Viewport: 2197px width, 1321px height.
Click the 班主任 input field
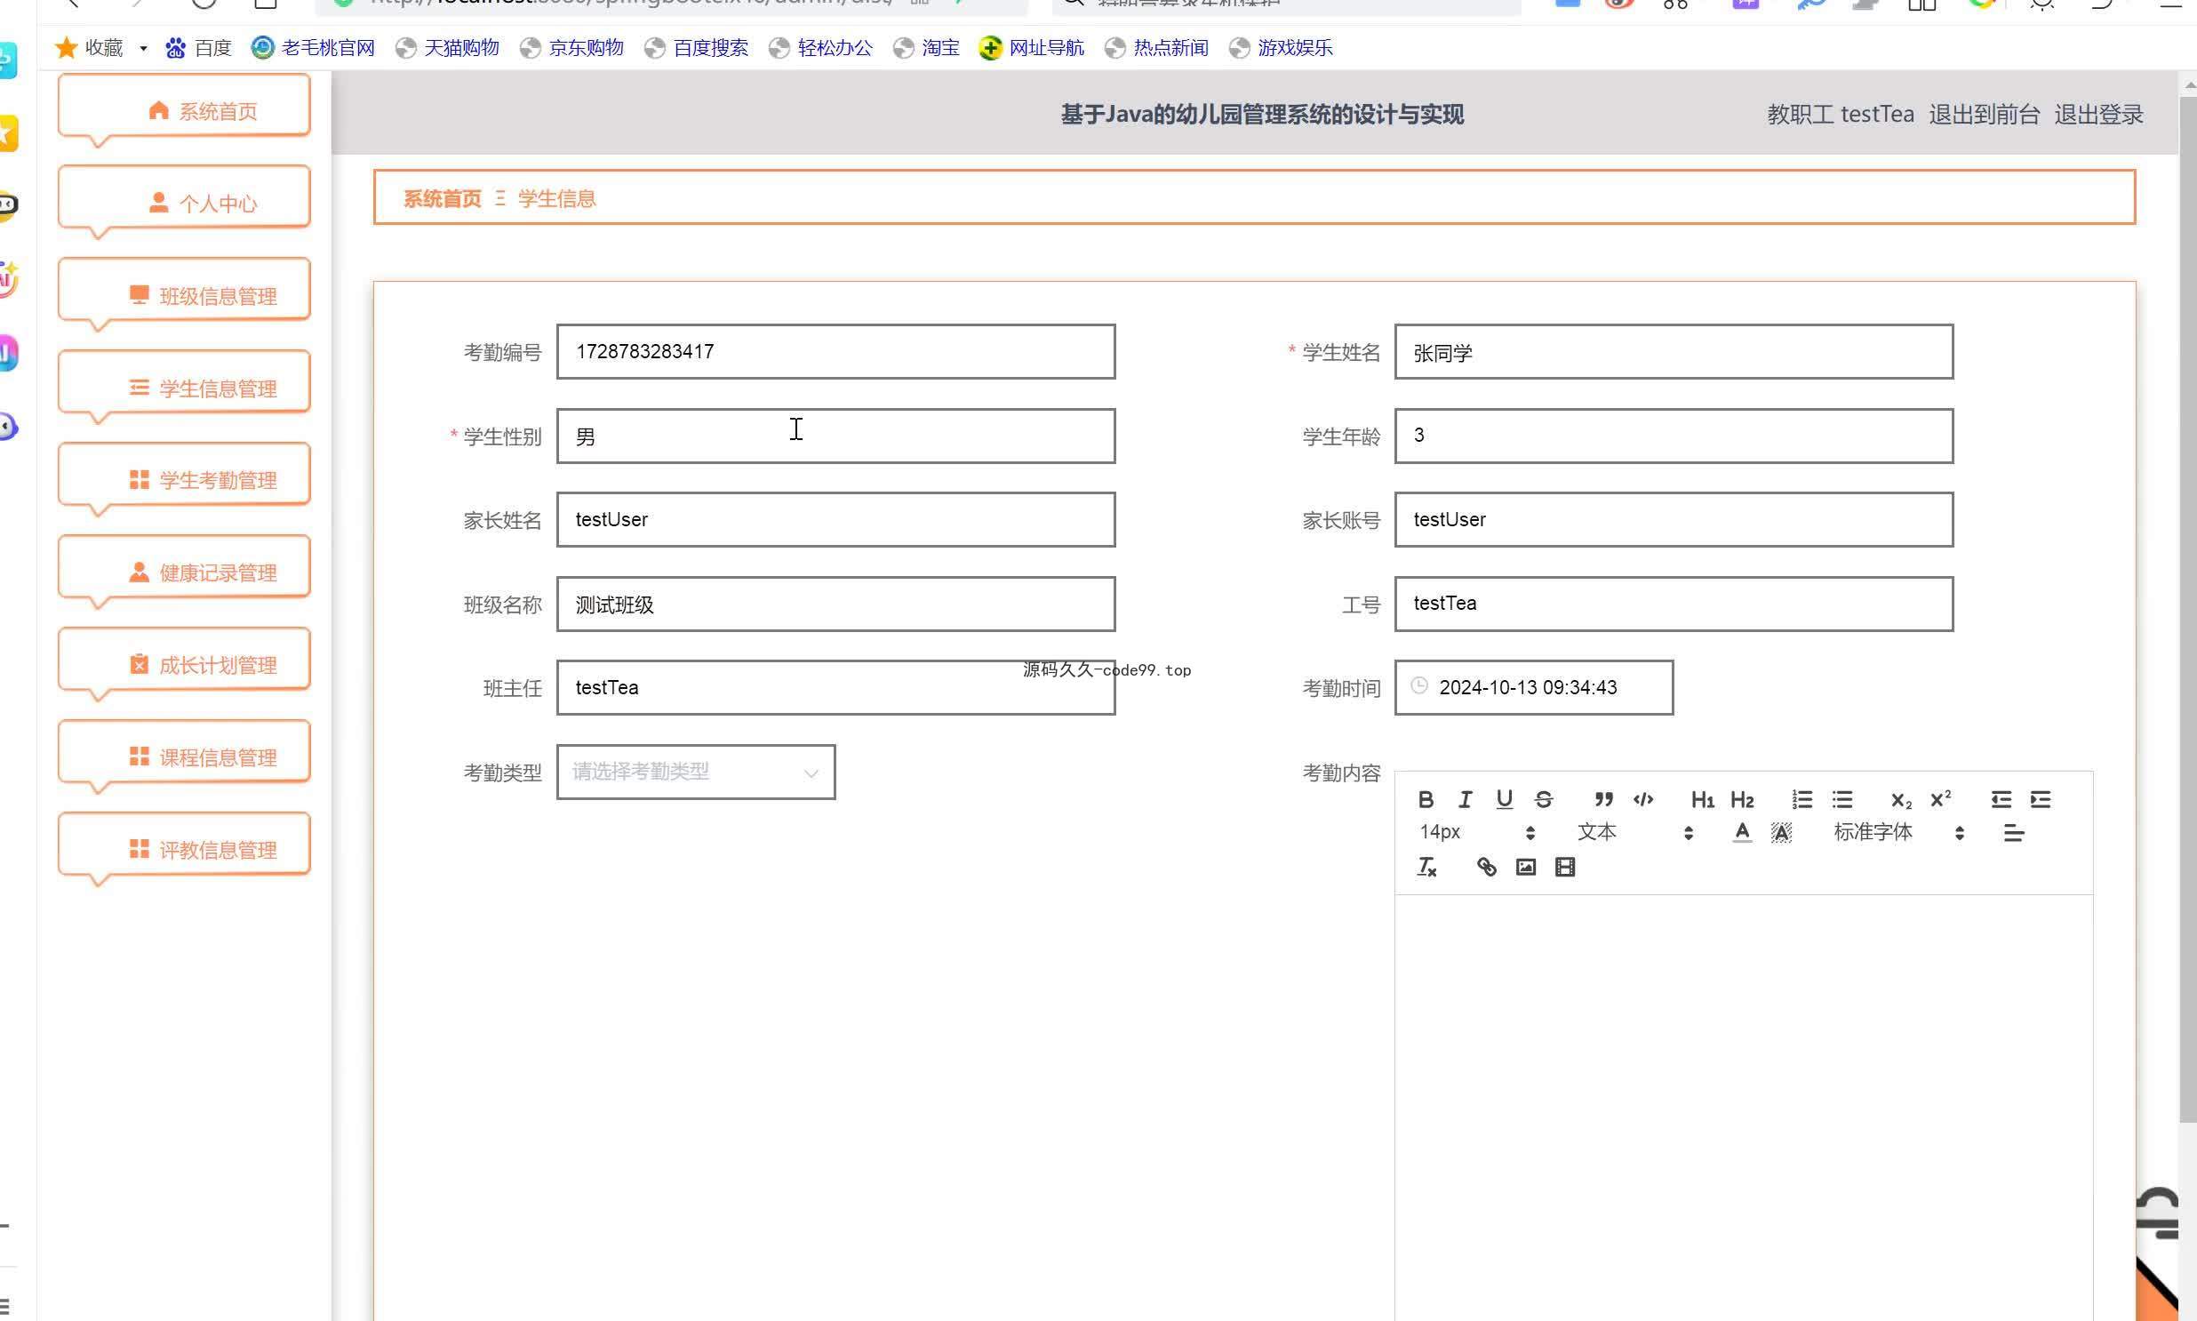coord(835,687)
